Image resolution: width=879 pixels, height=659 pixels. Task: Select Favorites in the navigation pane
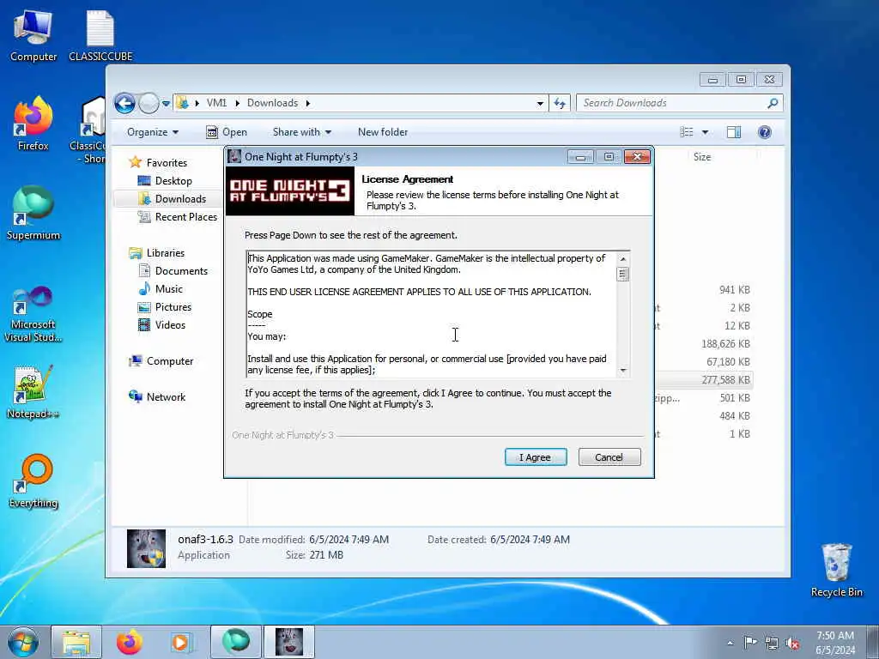pos(167,162)
